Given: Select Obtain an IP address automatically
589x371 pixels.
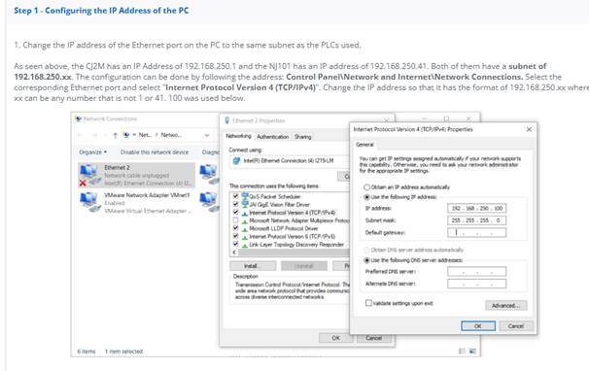Looking at the screenshot, I should 366,187.
